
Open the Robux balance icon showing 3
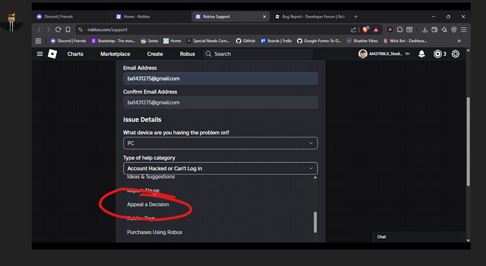coord(438,54)
